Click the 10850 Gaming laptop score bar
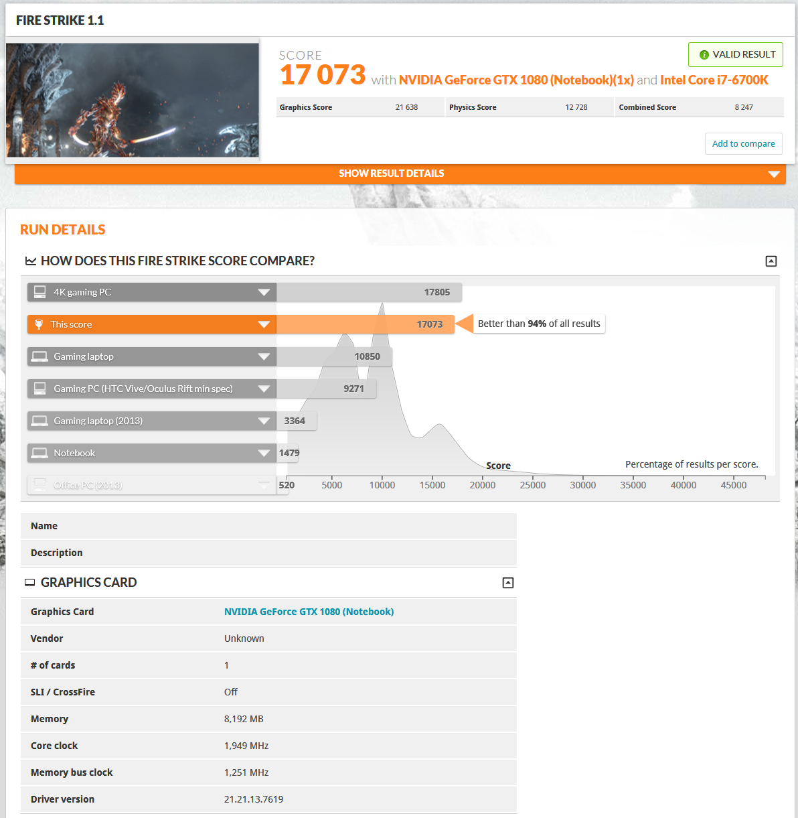The image size is (798, 818). [x=334, y=356]
